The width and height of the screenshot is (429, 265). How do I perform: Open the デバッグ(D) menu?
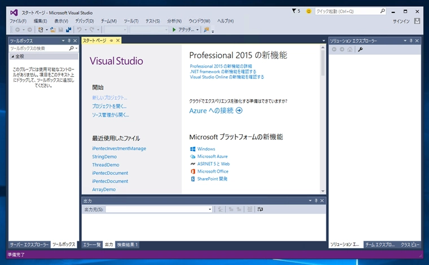[85, 21]
